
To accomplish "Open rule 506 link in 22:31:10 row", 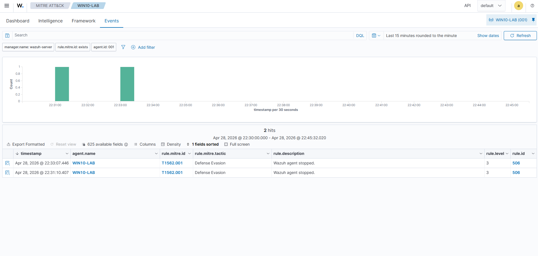I will [516, 173].
